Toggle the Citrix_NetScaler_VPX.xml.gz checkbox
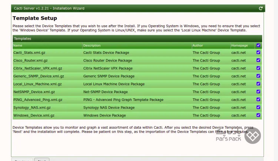This screenshot has width=278, height=161. pyautogui.click(x=258, y=68)
